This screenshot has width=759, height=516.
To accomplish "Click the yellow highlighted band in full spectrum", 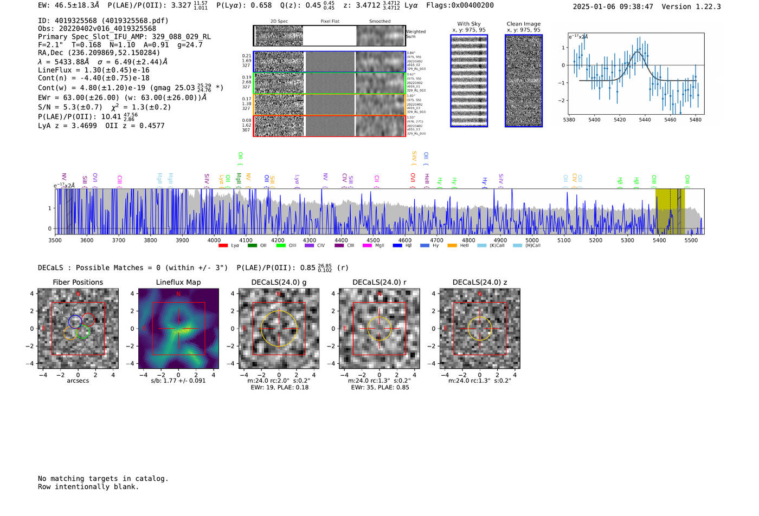I will point(670,211).
